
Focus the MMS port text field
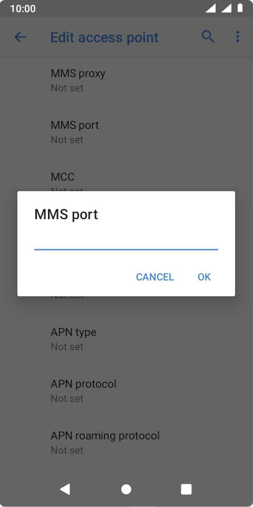click(x=126, y=241)
